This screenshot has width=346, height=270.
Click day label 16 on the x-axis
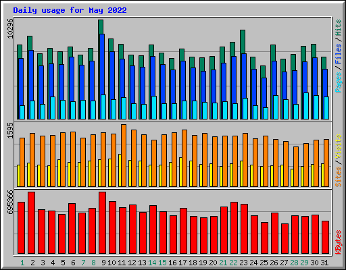coord(172,263)
